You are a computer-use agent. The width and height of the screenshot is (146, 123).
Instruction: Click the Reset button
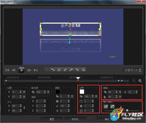[52, 119]
